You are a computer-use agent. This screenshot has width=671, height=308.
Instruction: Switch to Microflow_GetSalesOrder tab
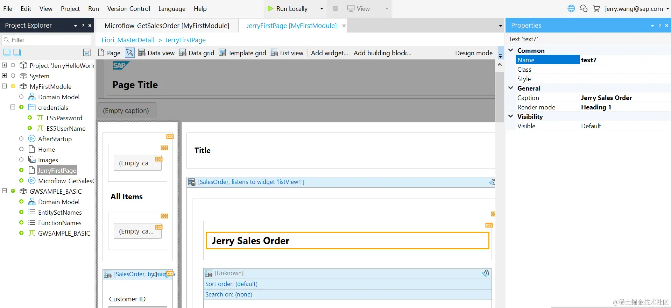[167, 26]
